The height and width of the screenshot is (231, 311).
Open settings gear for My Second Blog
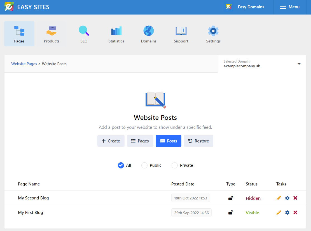(287, 198)
